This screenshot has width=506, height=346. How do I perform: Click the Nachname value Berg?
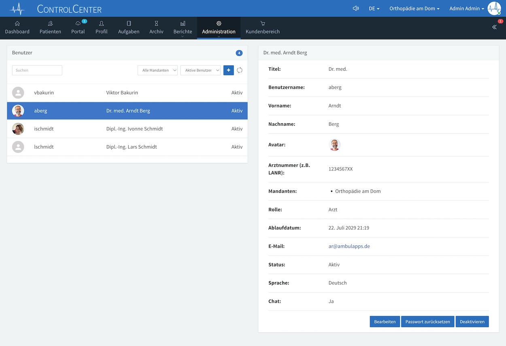point(334,124)
